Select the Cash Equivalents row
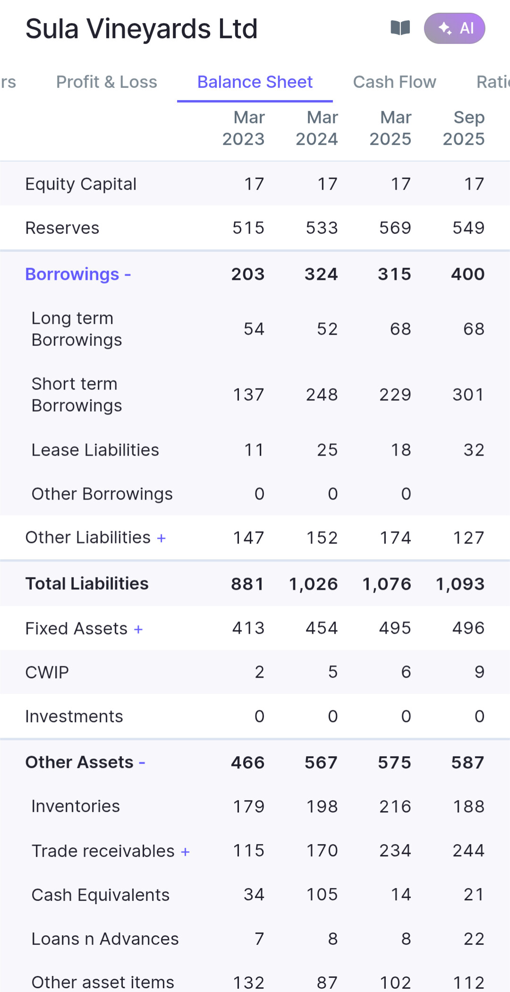 coord(101,895)
